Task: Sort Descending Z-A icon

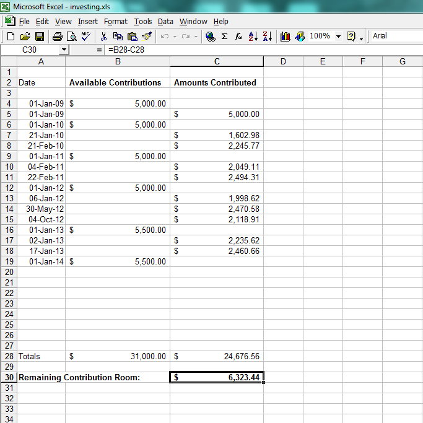Action: (268, 36)
